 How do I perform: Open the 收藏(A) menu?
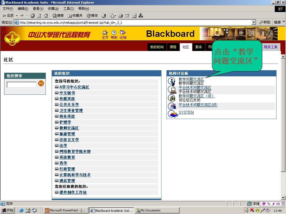[x=53, y=9]
